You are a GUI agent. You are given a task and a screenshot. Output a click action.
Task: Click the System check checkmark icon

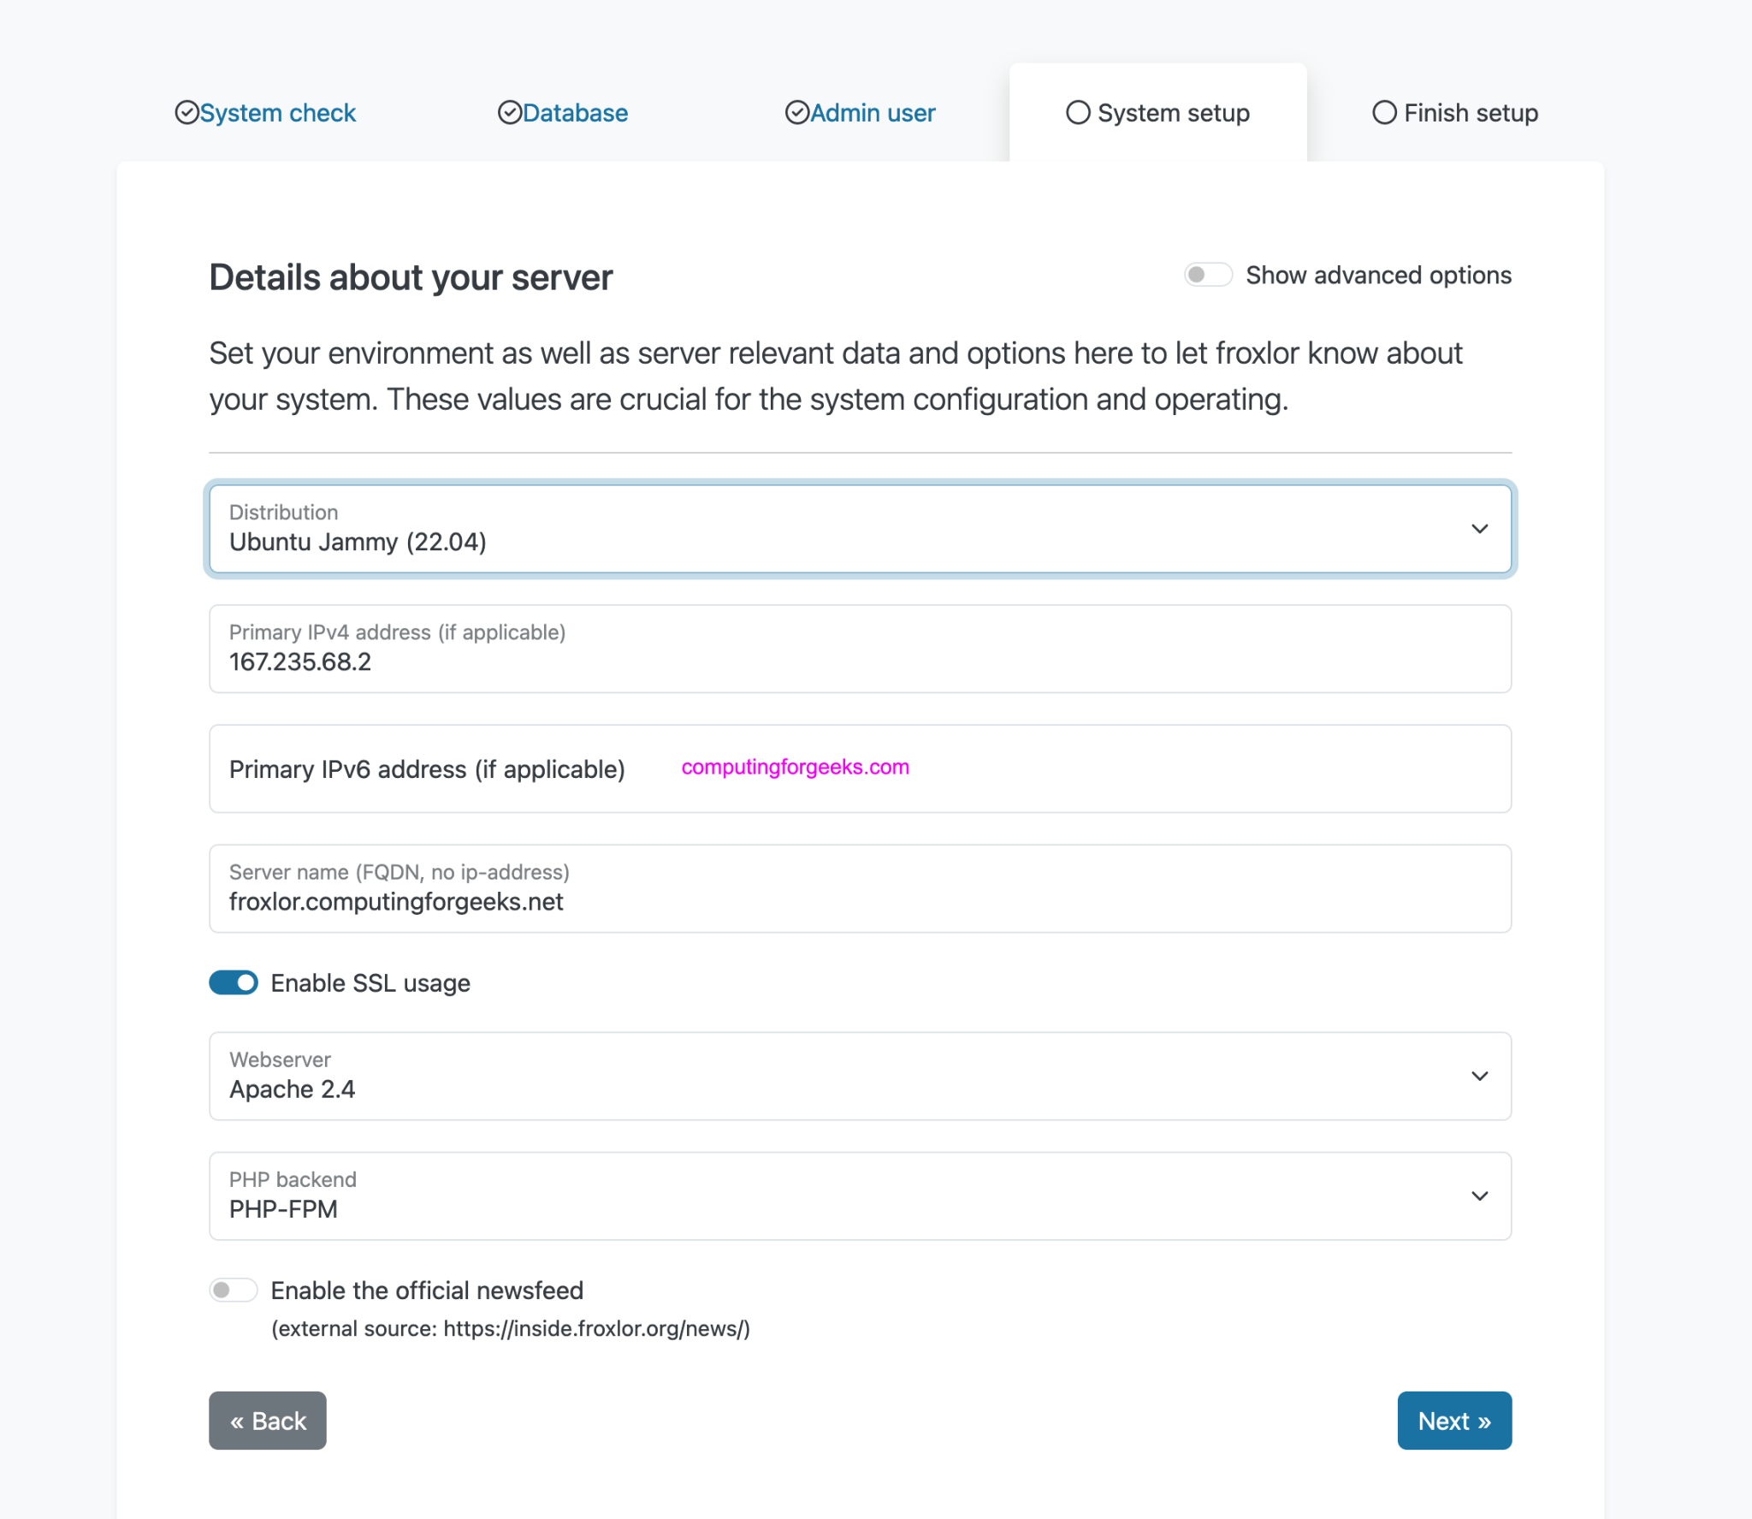point(186,112)
